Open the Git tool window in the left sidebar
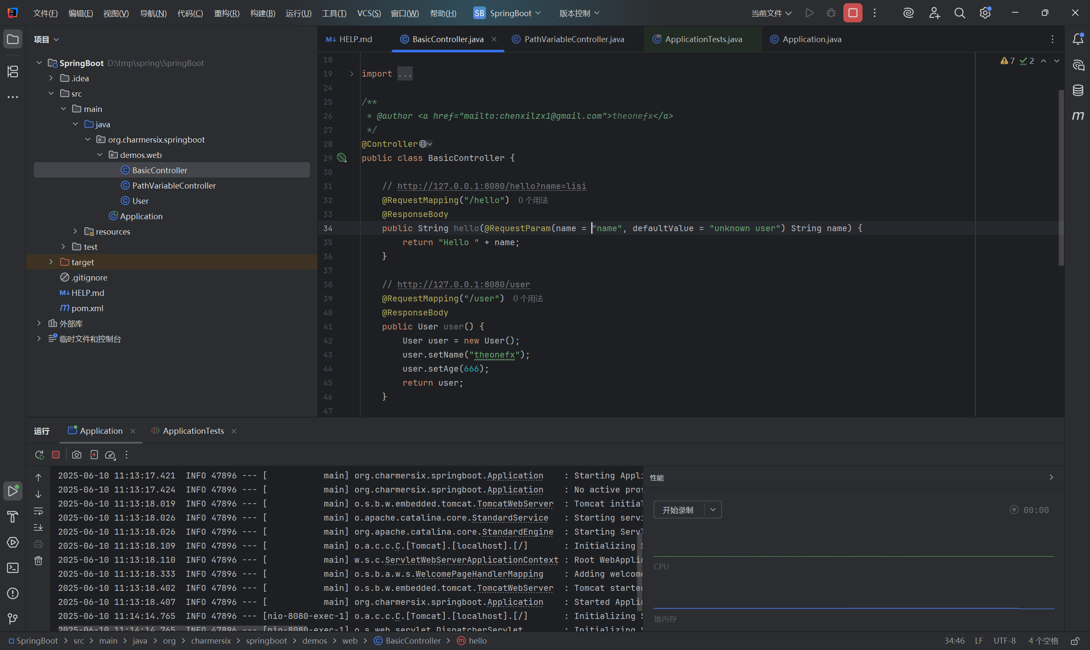The width and height of the screenshot is (1090, 650). click(13, 619)
